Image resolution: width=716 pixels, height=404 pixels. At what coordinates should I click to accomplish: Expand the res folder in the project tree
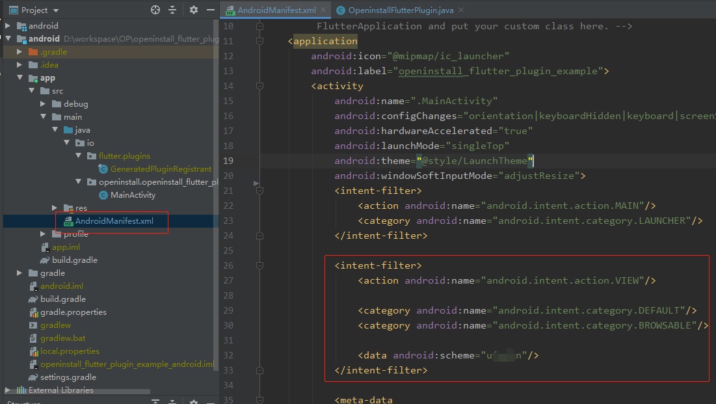pyautogui.click(x=55, y=208)
